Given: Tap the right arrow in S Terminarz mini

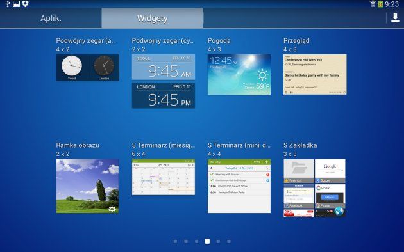Looking at the screenshot, I should 267,168.
